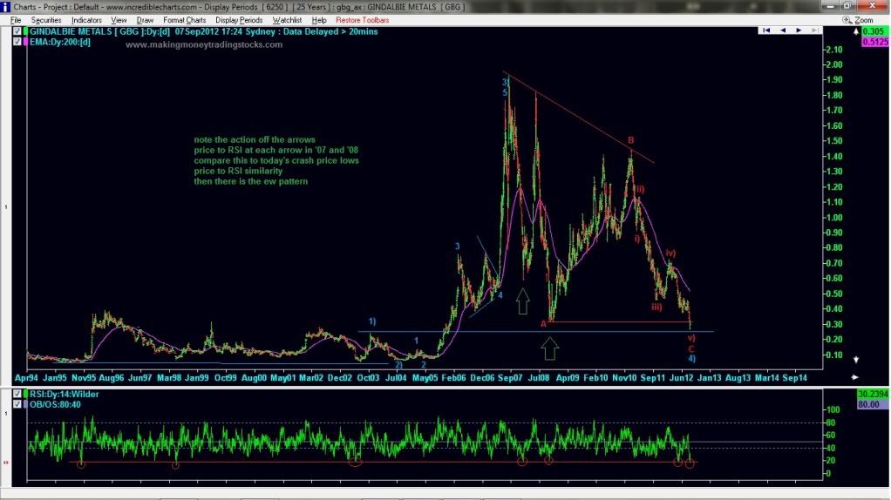This screenshot has width=891, height=500.
Task: Click the green RSI legend color swatch
Action: coord(25,394)
